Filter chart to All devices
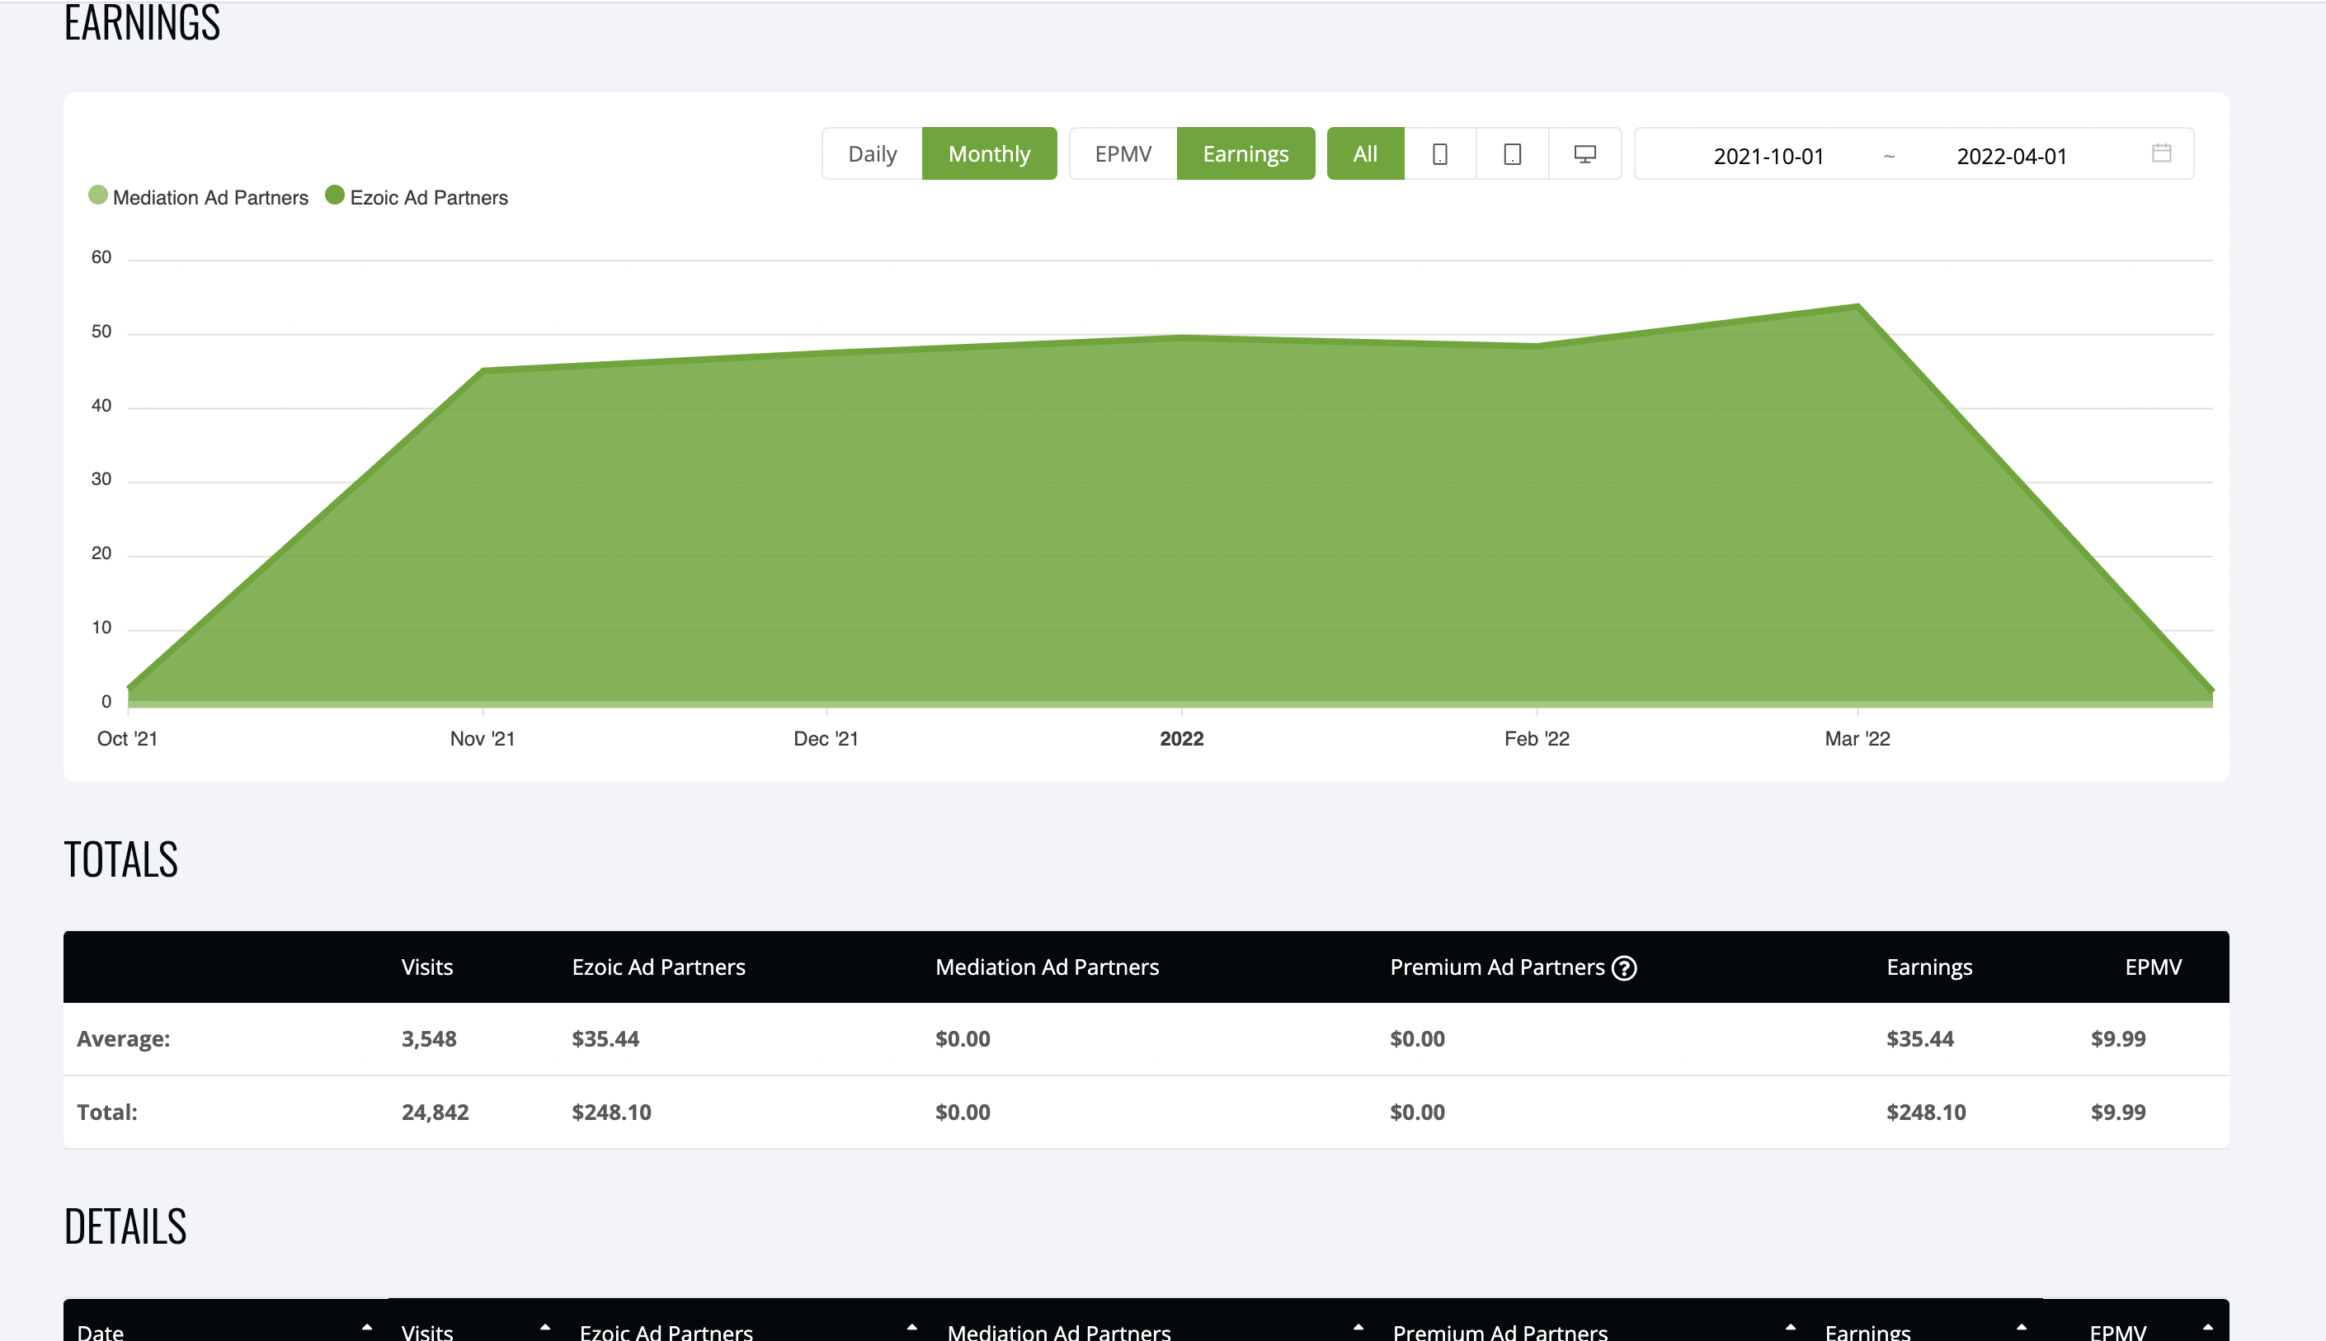Screen dimensions: 2326x1341 point(1364,153)
